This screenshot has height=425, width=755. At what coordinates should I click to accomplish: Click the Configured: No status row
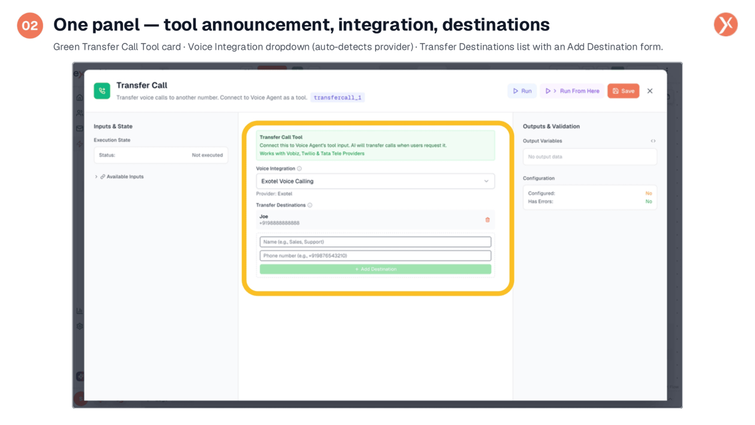589,193
